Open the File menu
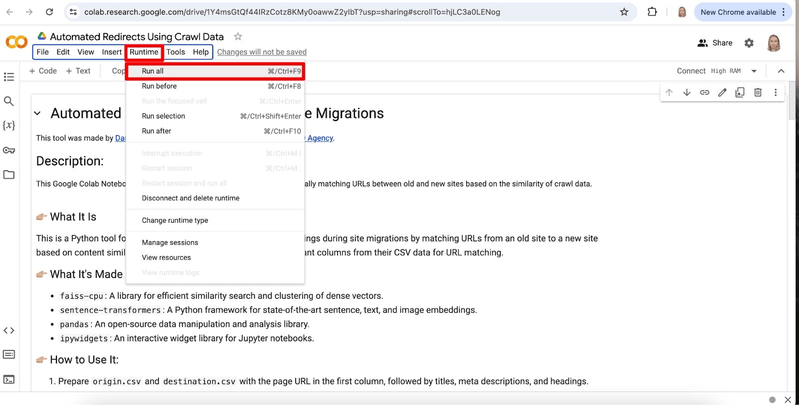The width and height of the screenshot is (799, 405). 43,52
